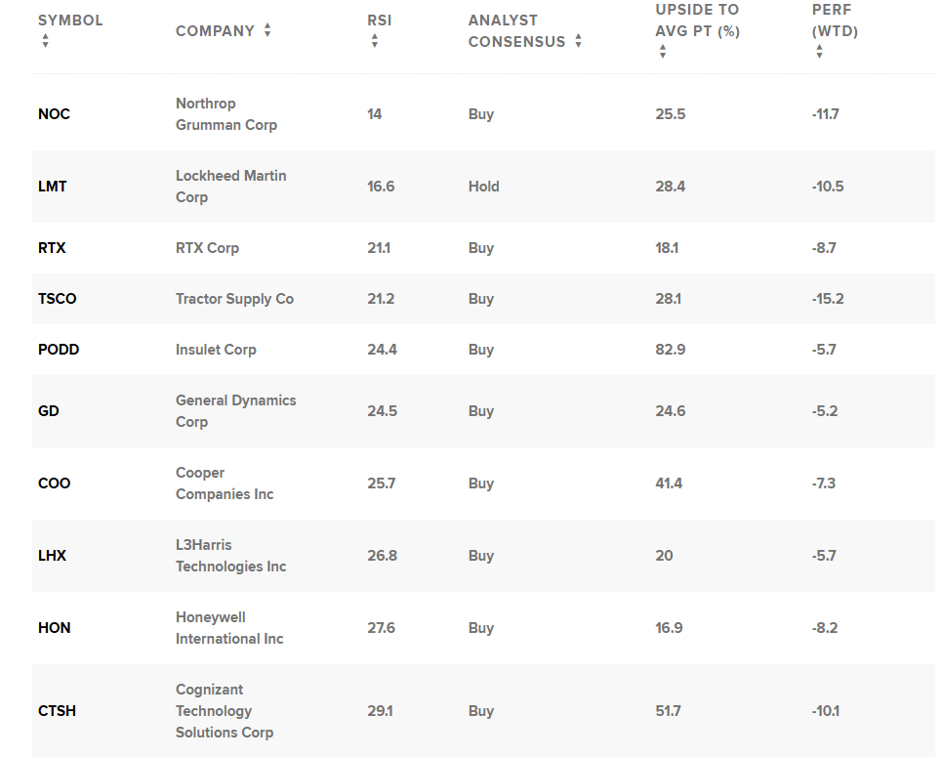Image resolution: width=940 pixels, height=757 pixels.
Task: Open the CTSH symbol link
Action: coord(57,711)
